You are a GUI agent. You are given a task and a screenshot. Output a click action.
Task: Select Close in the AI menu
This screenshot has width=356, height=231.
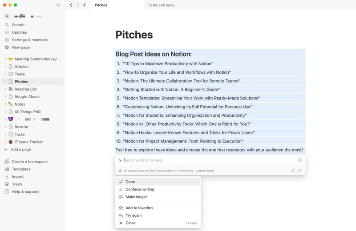click(158, 223)
